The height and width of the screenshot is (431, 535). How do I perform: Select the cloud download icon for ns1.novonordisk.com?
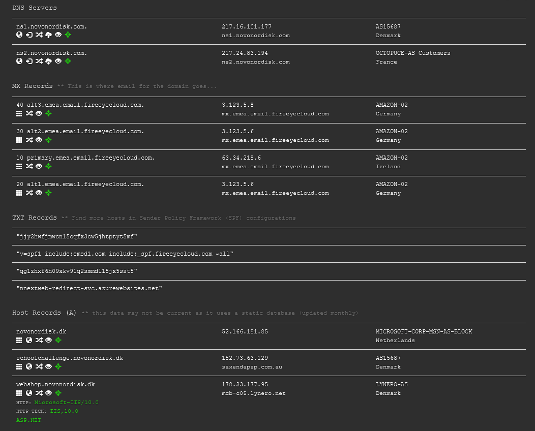click(x=48, y=35)
